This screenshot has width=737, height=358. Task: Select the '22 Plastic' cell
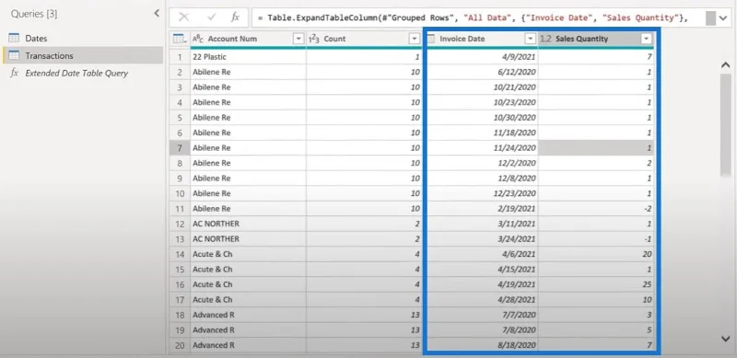coord(248,57)
